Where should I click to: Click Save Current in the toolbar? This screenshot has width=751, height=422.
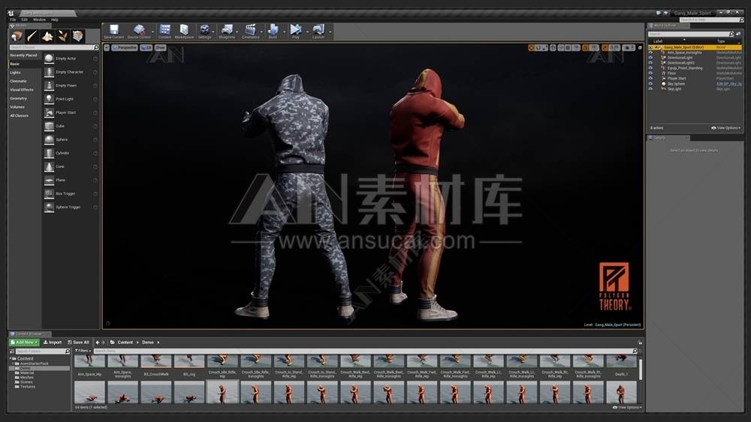click(x=113, y=31)
